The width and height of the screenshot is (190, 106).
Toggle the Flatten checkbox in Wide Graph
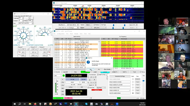pos(94,25)
